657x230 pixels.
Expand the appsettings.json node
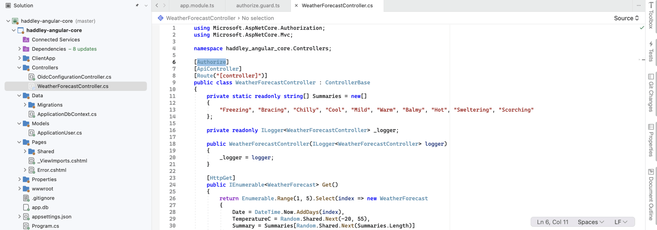click(19, 216)
